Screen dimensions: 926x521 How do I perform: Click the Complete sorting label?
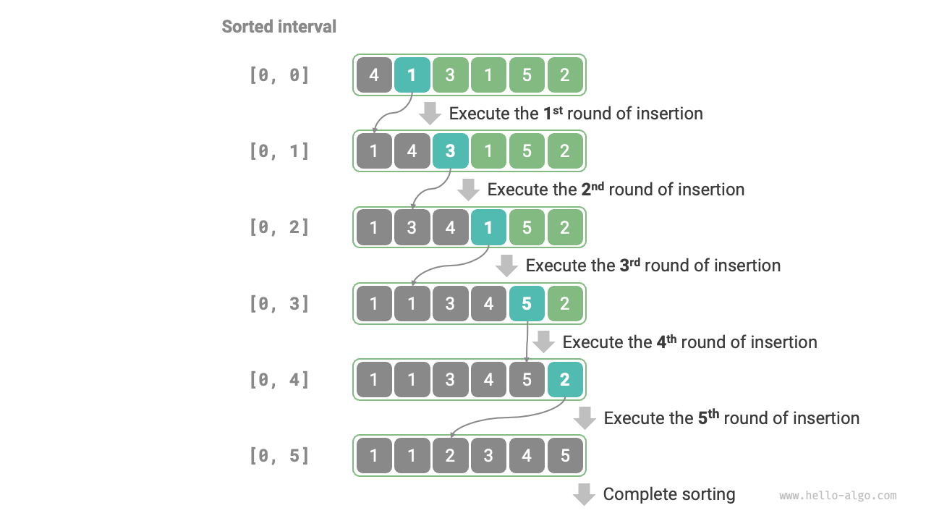coord(669,494)
